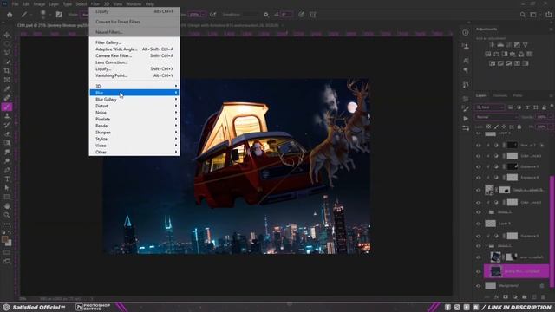The height and width of the screenshot is (312, 555).
Task: Select the Eraser tool
Action: [x=7, y=133]
